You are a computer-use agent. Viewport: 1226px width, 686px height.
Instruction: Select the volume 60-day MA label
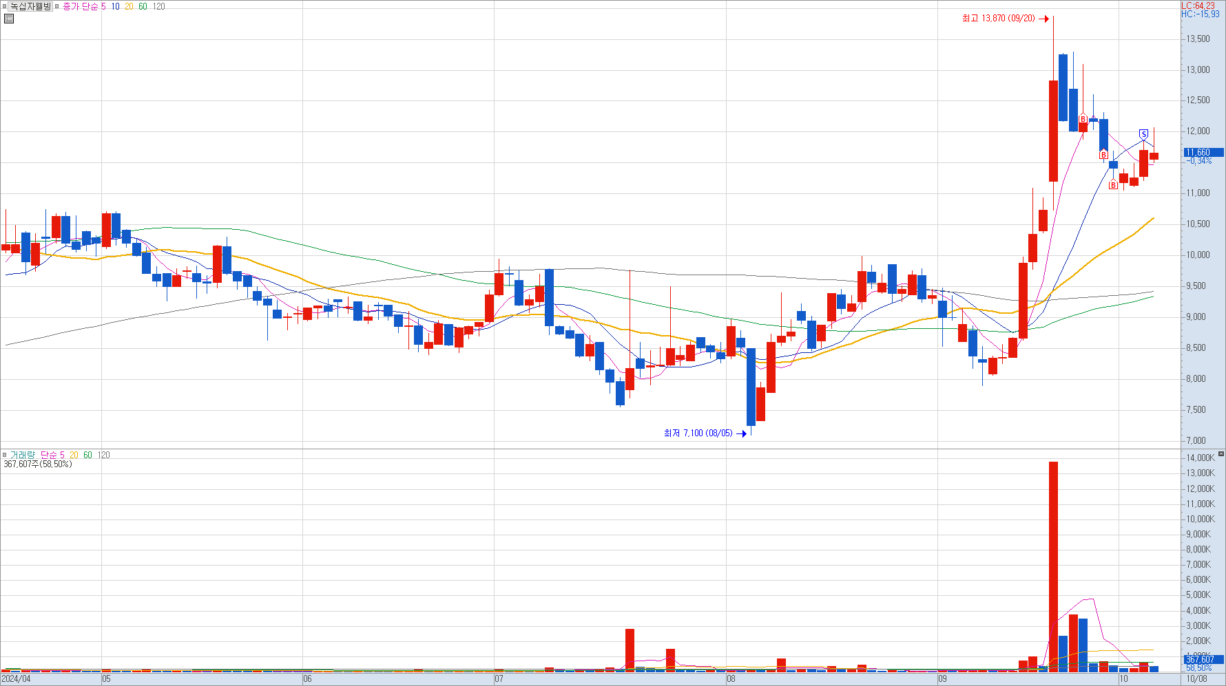87,455
